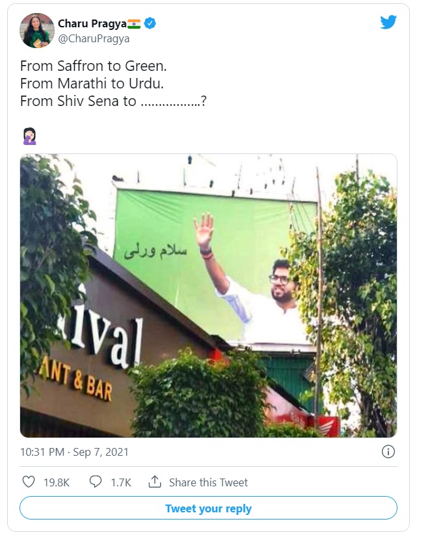
Task: Open replies via the comment bubble icon
Action: click(x=95, y=482)
